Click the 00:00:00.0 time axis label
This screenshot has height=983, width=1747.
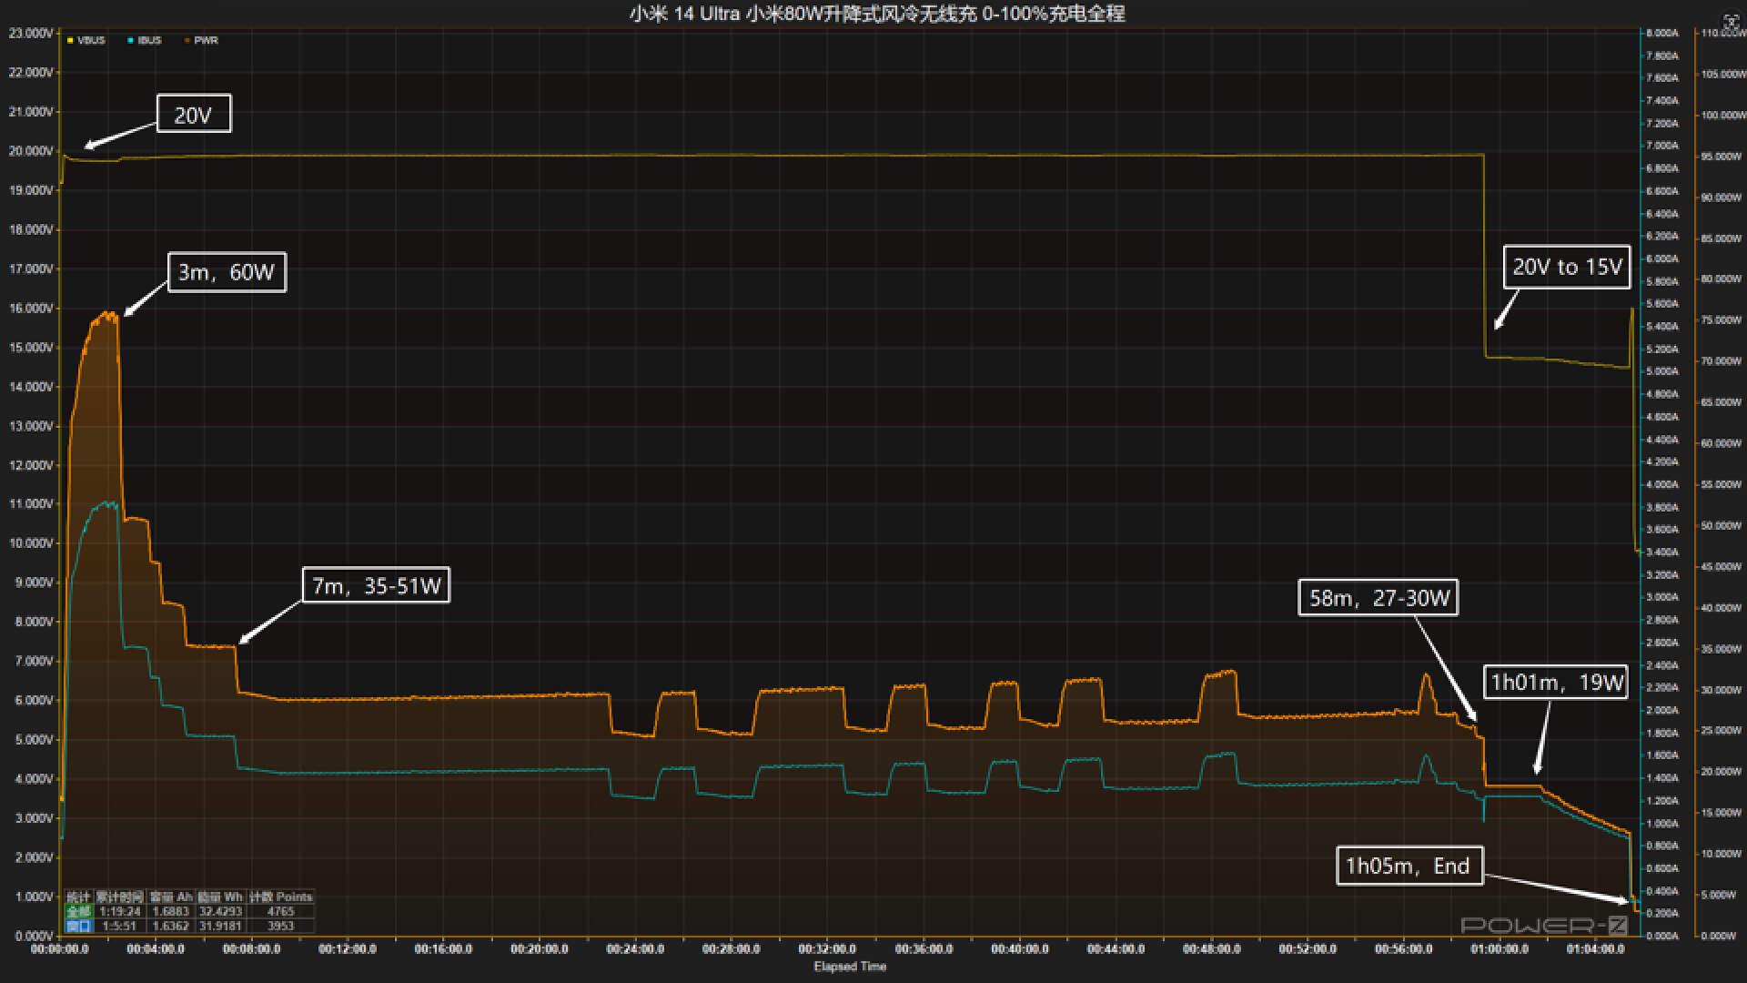[x=60, y=948]
